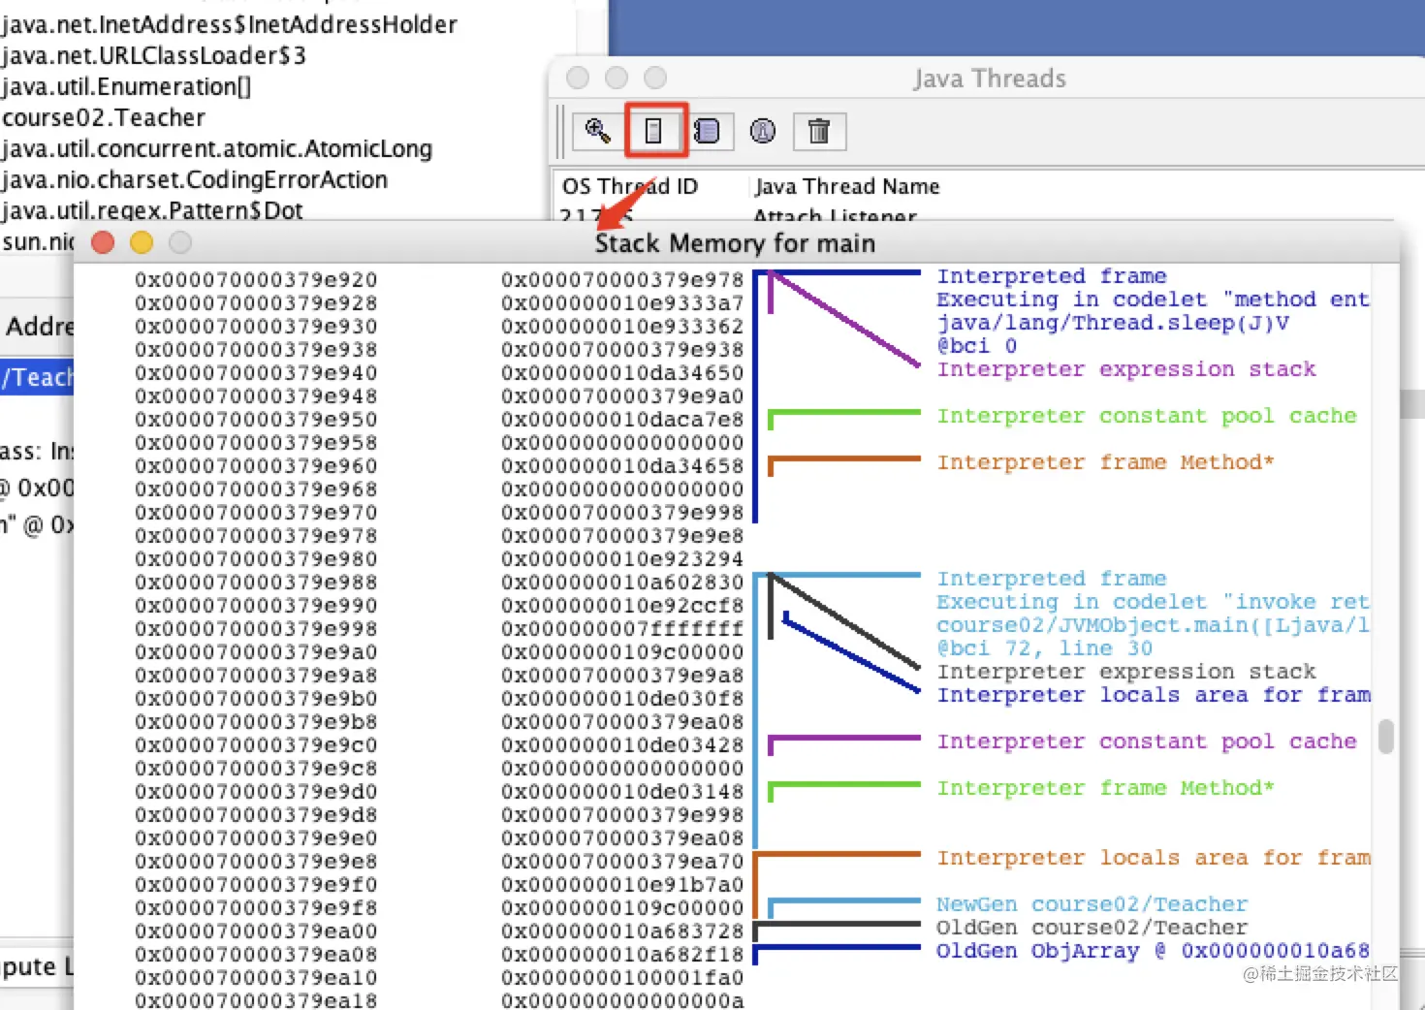Click stack value 0x000000000000000a
1425x1010 pixels.
click(x=622, y=999)
